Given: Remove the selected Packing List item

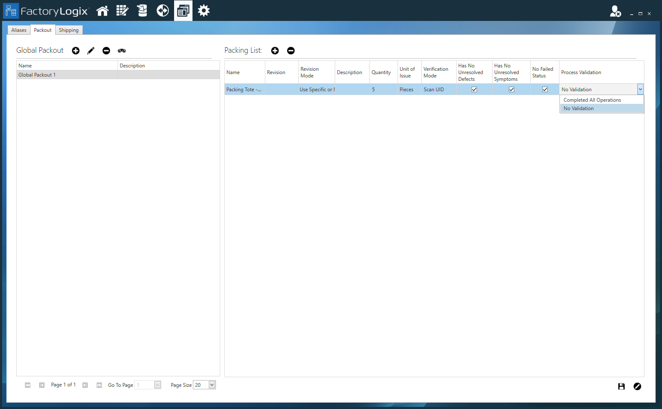Looking at the screenshot, I should point(291,51).
